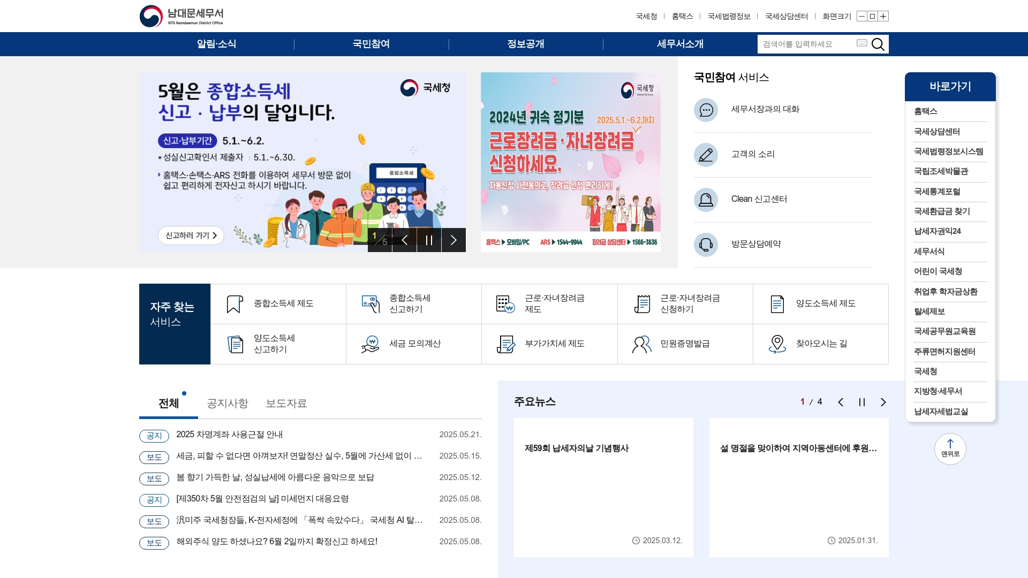Open 알림·소식 main menu
1028x578 pixels.
216,44
